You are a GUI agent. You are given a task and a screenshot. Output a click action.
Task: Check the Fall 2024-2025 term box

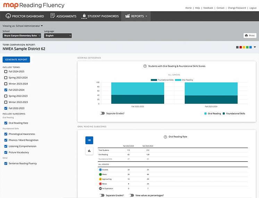coord(6,71)
